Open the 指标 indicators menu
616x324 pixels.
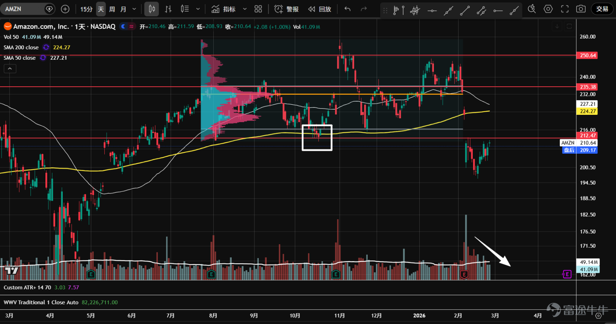click(223, 9)
